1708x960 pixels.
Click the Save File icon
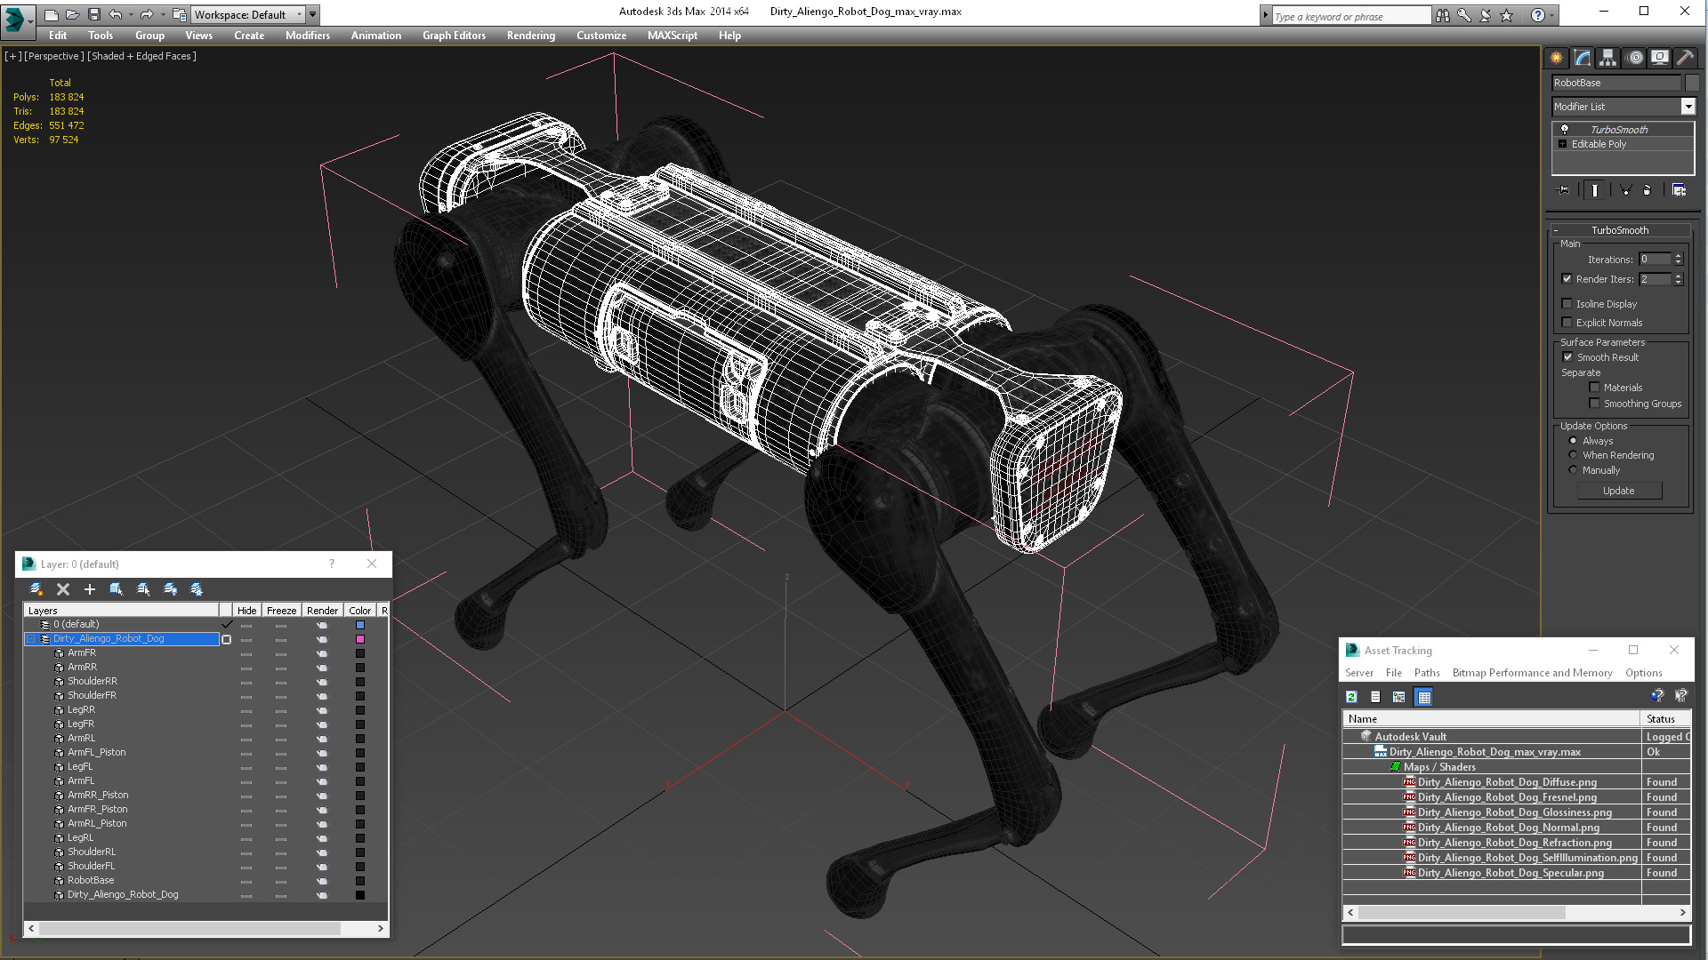pyautogui.click(x=93, y=14)
